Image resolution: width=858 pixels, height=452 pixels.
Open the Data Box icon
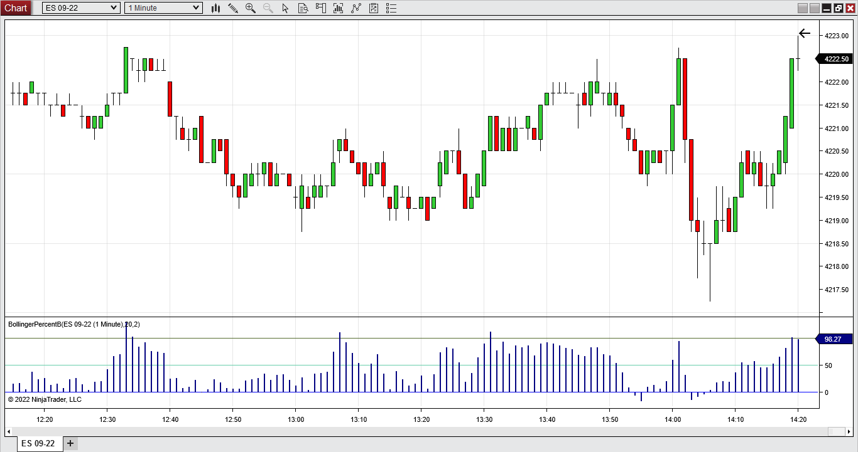(x=303, y=8)
